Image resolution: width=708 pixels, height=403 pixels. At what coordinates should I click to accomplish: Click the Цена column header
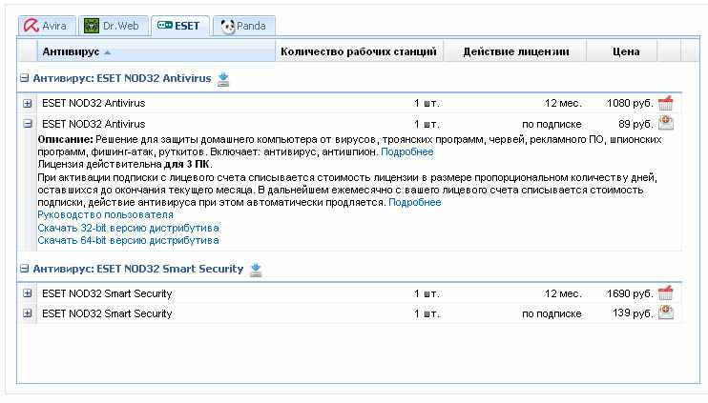click(622, 51)
